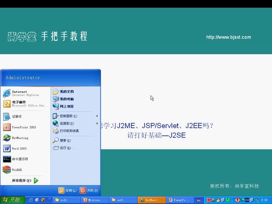This screenshot has height=204, width=272.
Task: Click the http://www.bjsxt.com link on the slide
Action: 229,37
